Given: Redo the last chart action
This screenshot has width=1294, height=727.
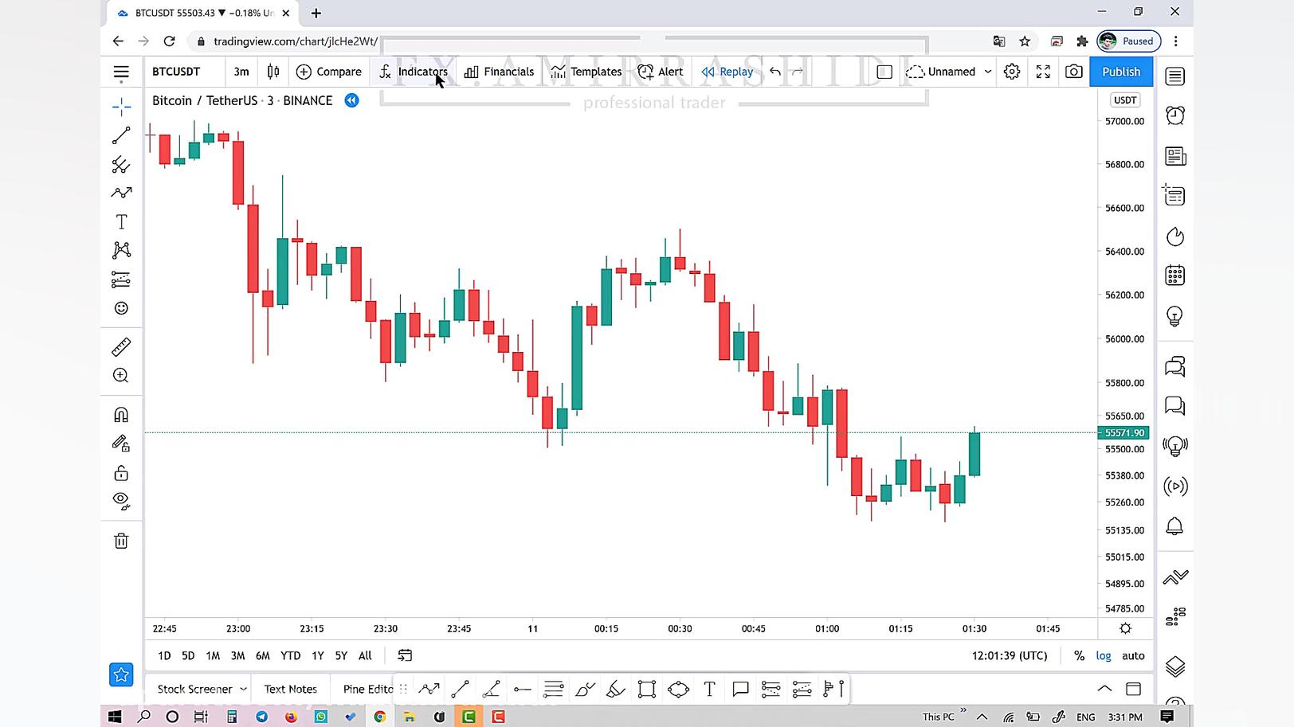Looking at the screenshot, I should (x=798, y=72).
